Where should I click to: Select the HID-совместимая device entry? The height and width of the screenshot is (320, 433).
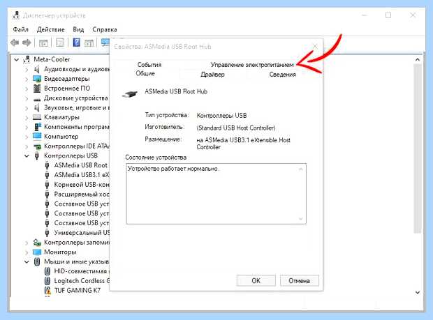tap(80, 271)
